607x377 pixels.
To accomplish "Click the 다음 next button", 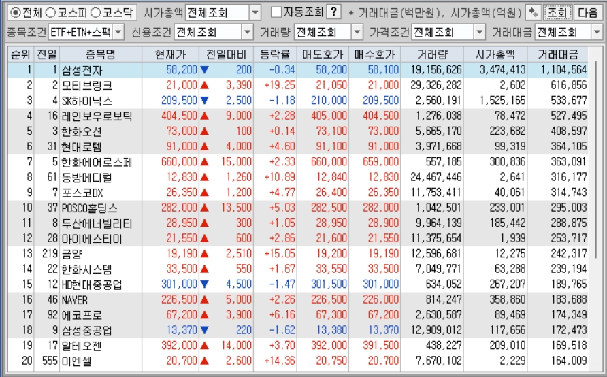I will (x=588, y=13).
